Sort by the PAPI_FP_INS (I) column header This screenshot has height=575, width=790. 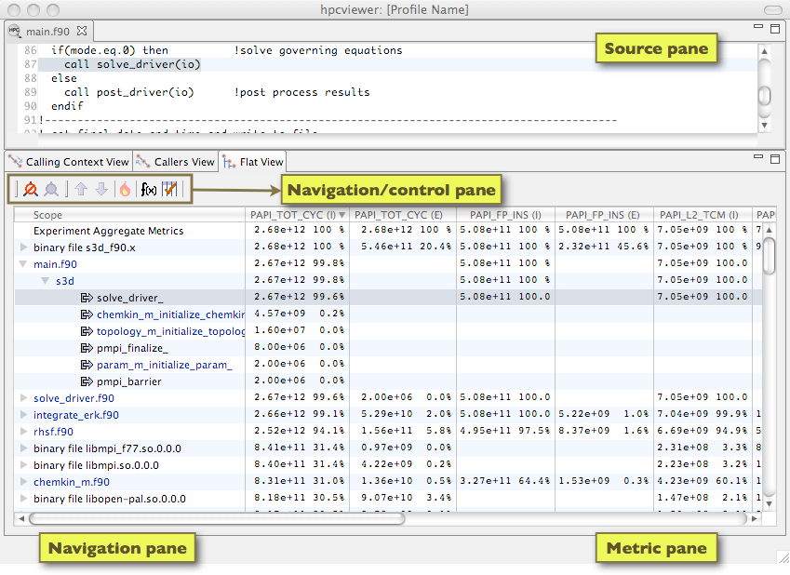tap(505, 215)
